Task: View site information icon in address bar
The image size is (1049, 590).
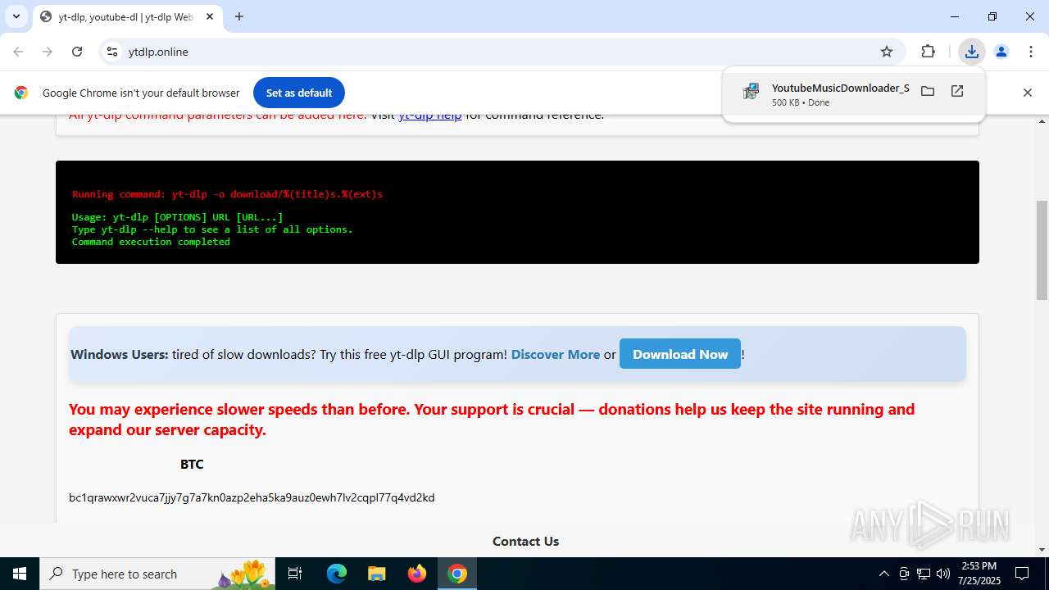Action: click(112, 52)
